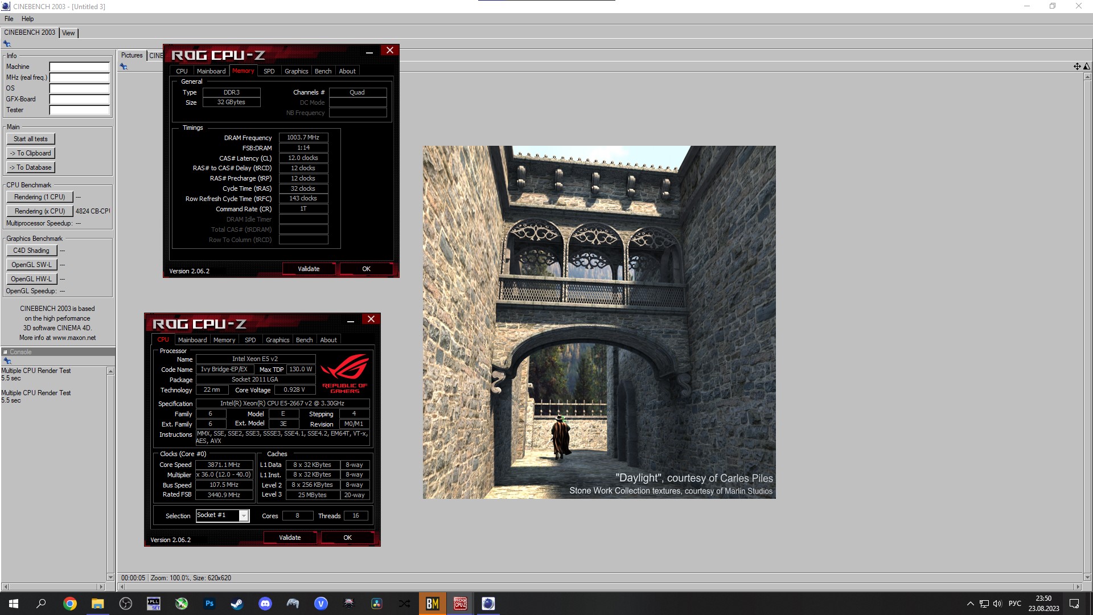Click OK in the lower CPU-Z window

(347, 538)
